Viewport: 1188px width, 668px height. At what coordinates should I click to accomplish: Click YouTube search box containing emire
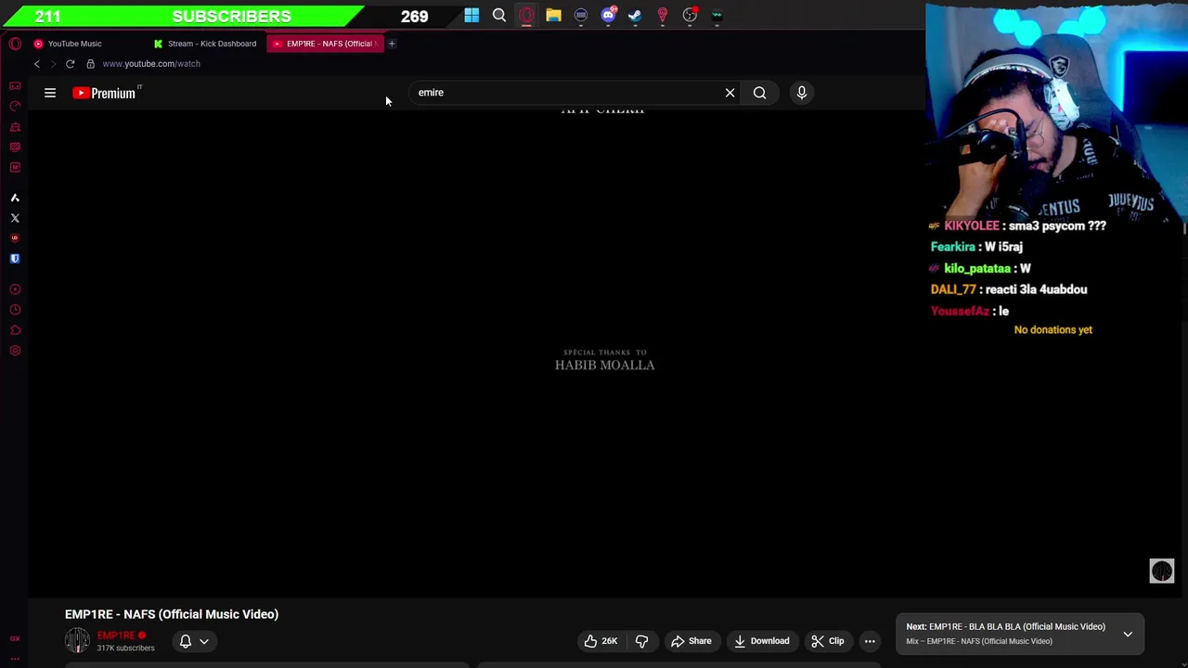click(566, 93)
